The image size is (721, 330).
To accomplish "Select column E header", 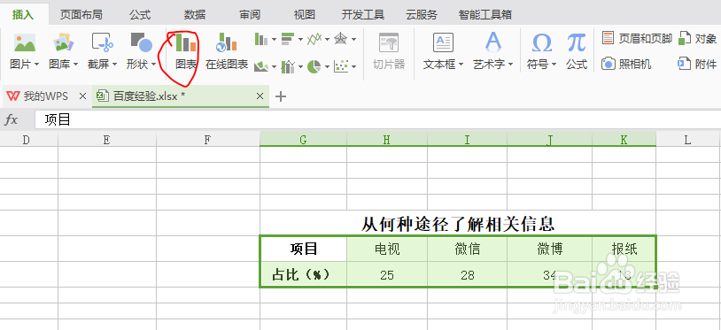I will click(107, 140).
